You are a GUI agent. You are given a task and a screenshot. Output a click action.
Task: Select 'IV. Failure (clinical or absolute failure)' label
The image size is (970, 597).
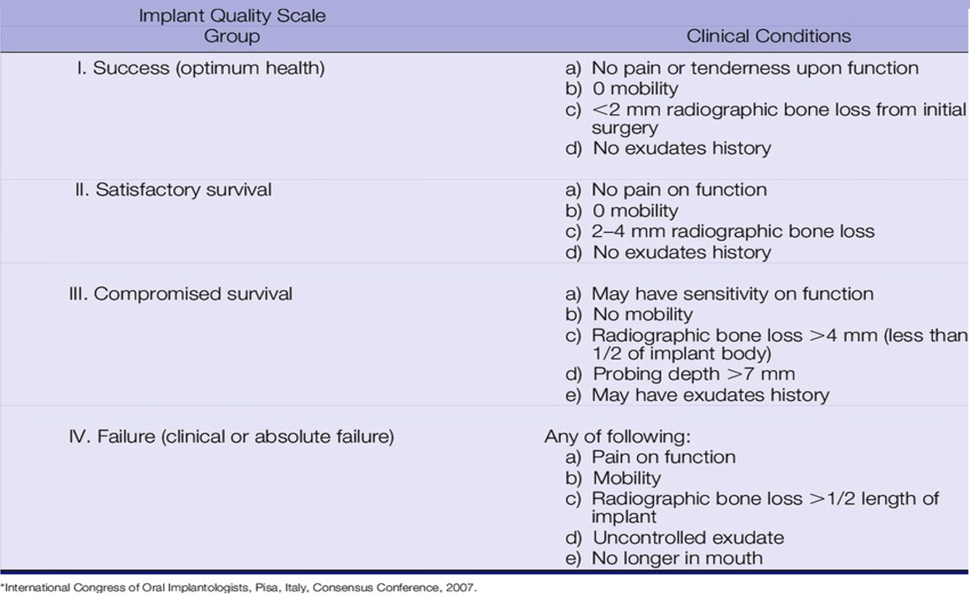[231, 436]
